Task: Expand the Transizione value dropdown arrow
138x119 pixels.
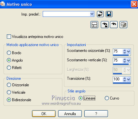Action: pos(128,79)
